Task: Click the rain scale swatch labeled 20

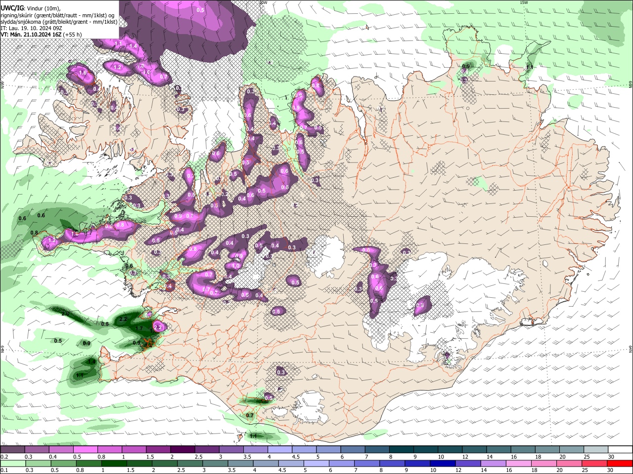Action: tap(569, 463)
